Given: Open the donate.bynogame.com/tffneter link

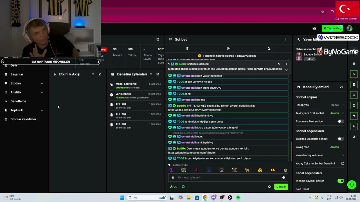Looking at the screenshot, I should click(x=192, y=153).
